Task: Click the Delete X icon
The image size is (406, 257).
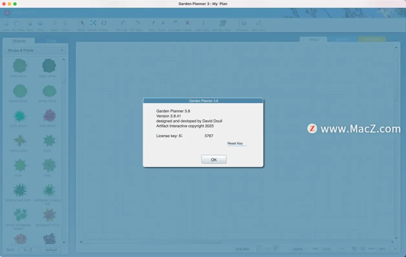Action: point(187,23)
